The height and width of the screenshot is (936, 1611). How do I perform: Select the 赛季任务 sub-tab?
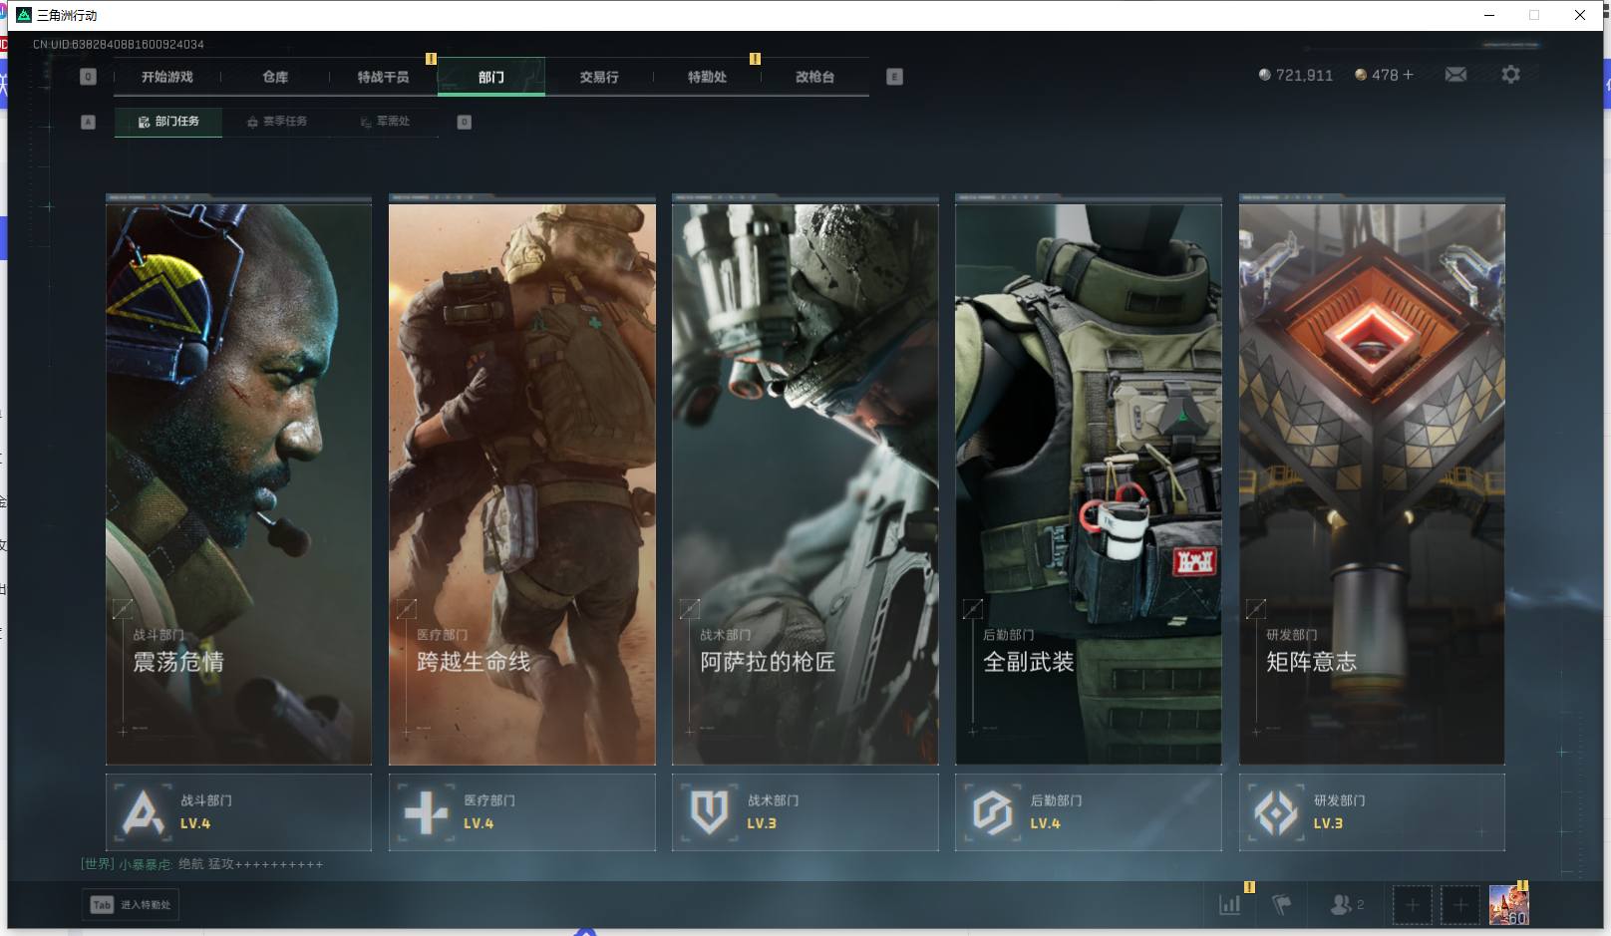click(x=277, y=122)
